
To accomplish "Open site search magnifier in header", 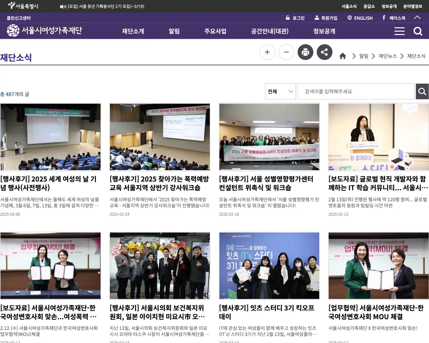I will 418,31.
